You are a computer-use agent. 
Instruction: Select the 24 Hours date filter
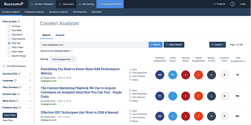pos(9,26)
